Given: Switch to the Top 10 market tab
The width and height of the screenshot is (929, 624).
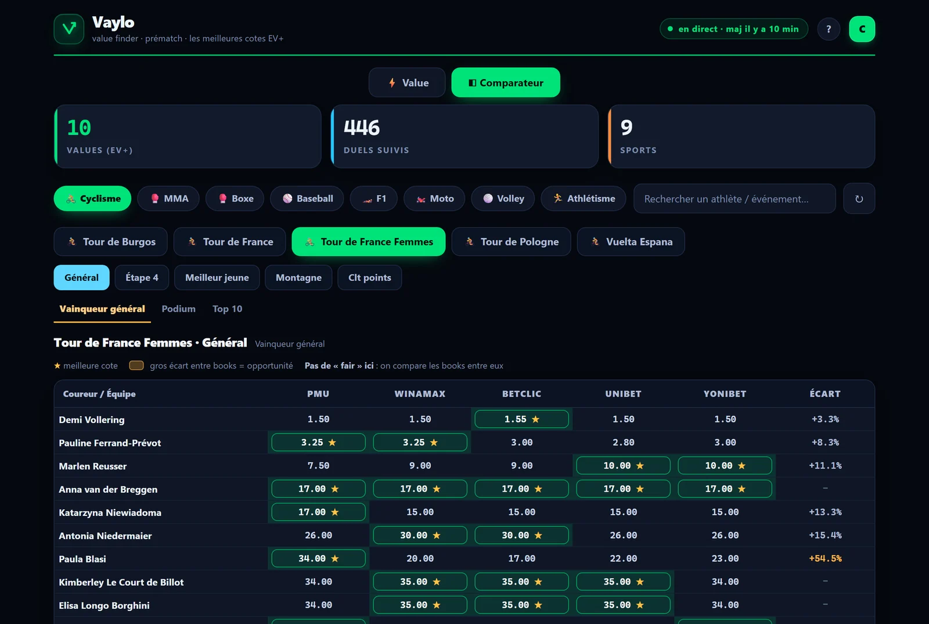Looking at the screenshot, I should [228, 309].
